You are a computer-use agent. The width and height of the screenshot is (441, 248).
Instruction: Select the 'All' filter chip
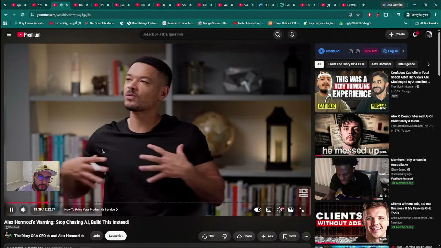coord(319,64)
